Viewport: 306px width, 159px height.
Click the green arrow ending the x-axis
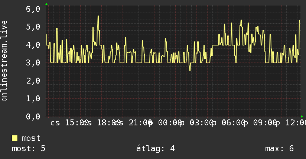point(302,116)
